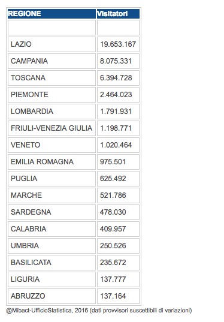Click the PIEMONTE visitor count 2.464.023
The image size is (224, 322).
116,95
